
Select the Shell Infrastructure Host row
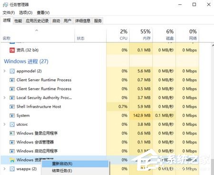[100, 107]
